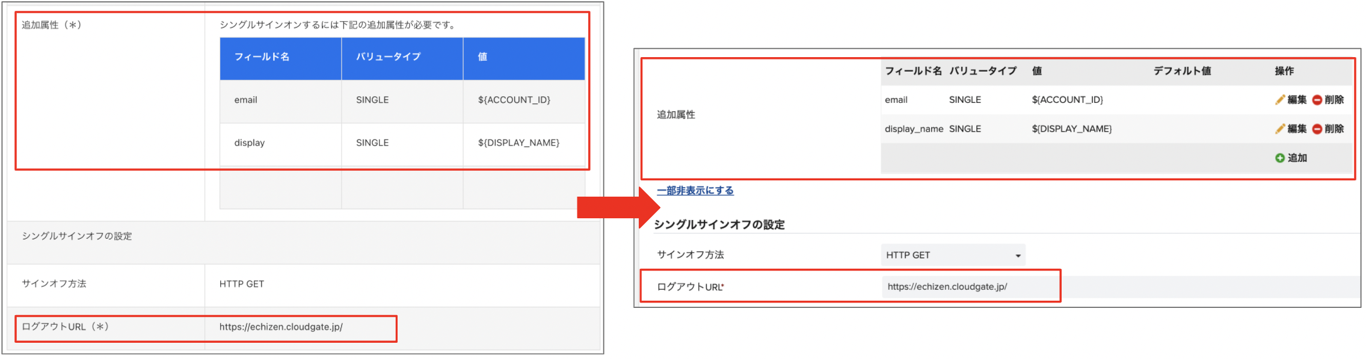Click the green plus 追加 icon
This screenshot has height=359, width=1366.
coord(1280,158)
